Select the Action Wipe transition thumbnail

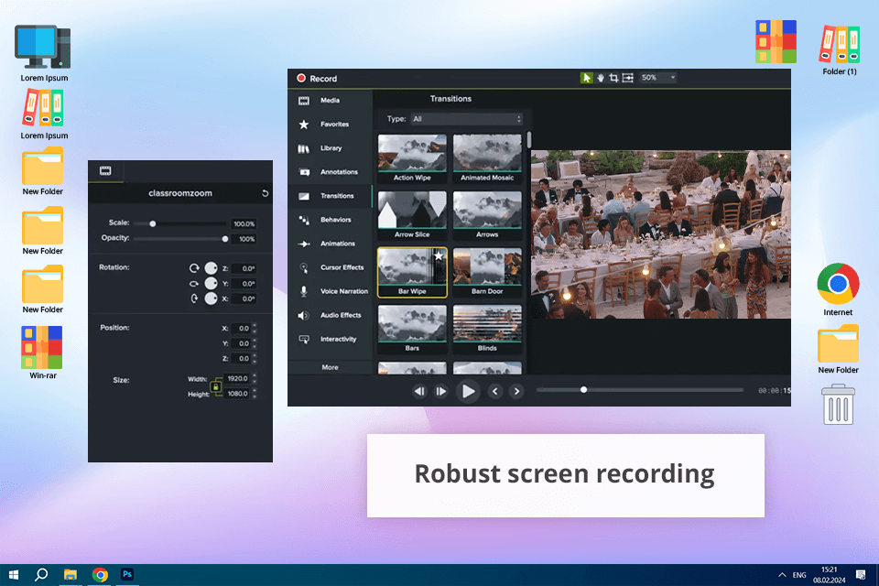tap(412, 158)
